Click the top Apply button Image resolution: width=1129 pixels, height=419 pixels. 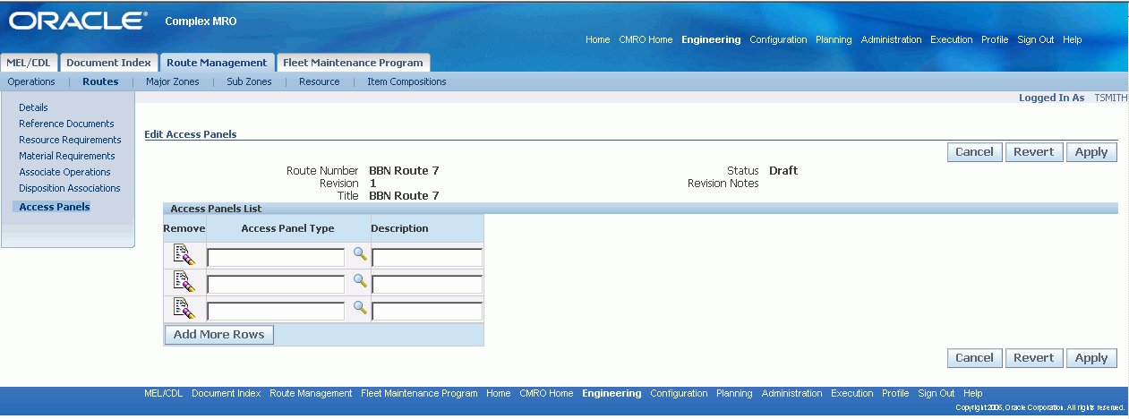pyautogui.click(x=1091, y=151)
